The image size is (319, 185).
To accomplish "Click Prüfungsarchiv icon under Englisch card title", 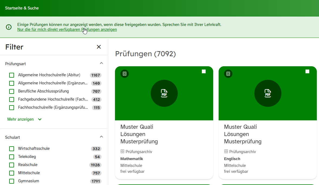I will [226, 151].
